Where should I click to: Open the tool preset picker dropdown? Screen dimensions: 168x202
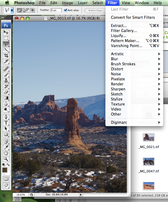tap(12, 10)
